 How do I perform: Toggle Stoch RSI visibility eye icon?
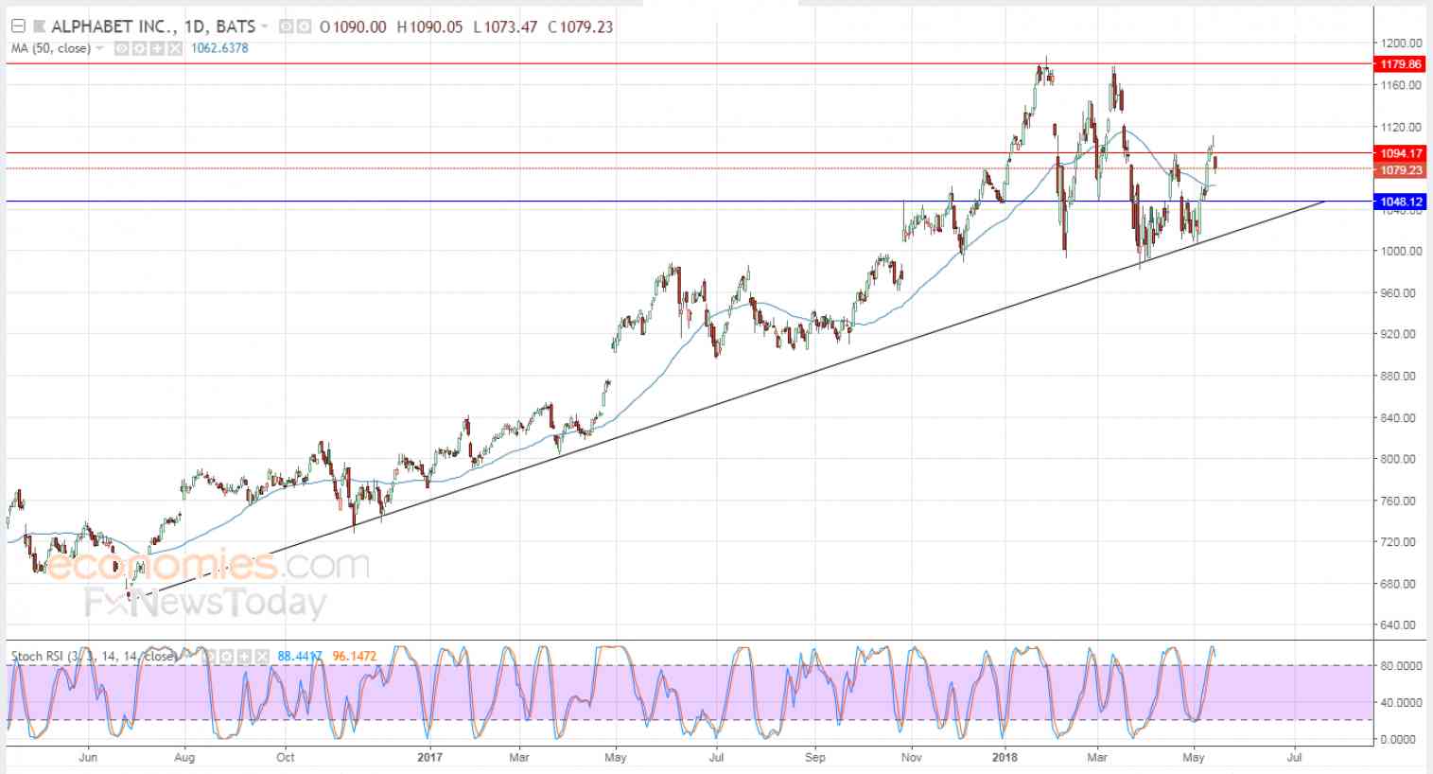pos(211,656)
